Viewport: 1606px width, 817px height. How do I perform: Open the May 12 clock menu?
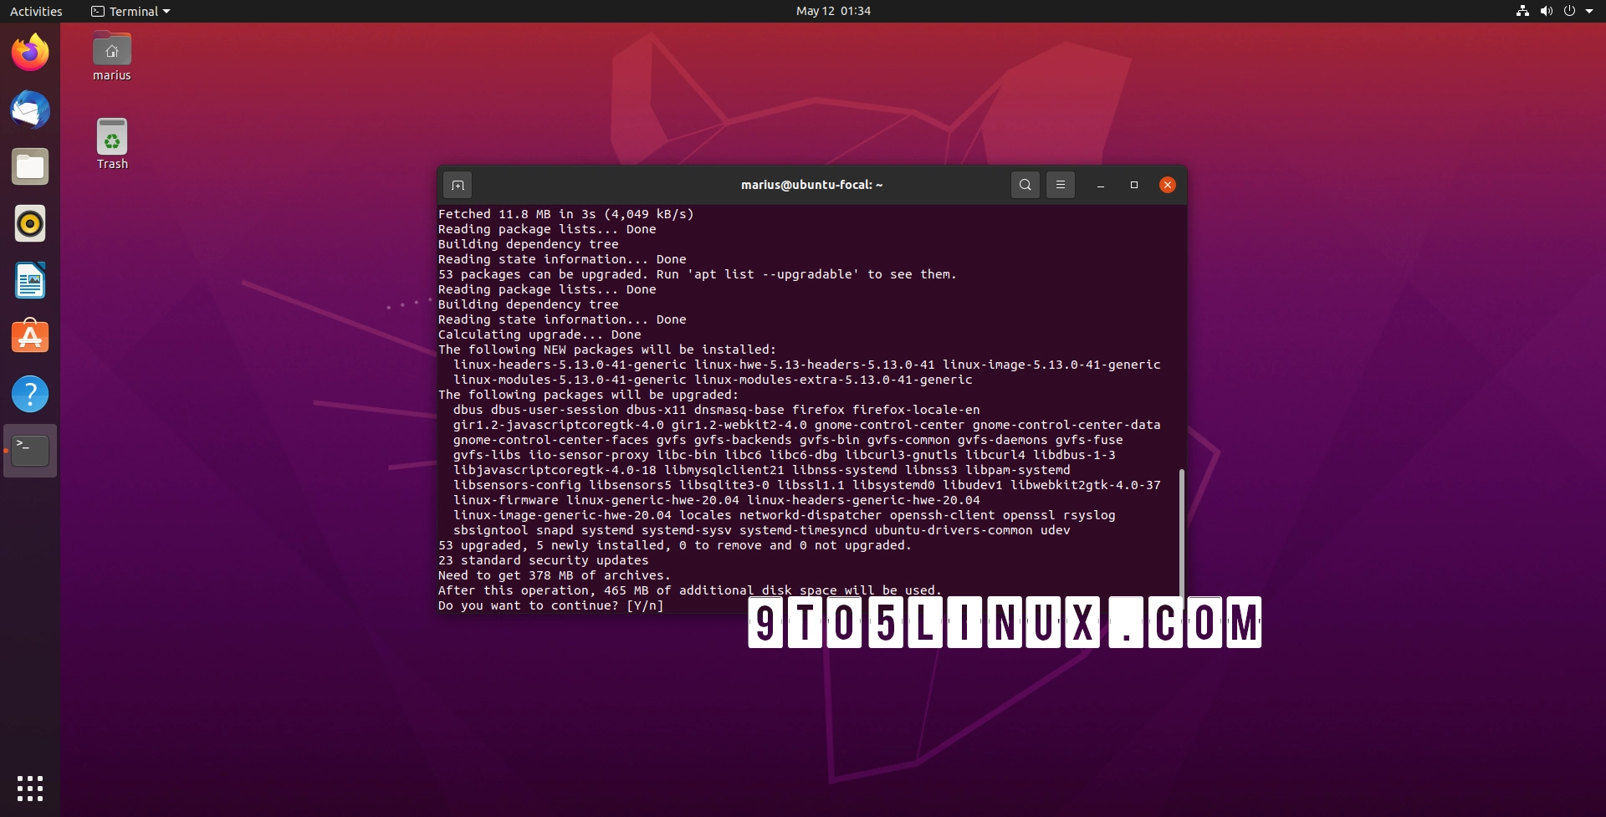coord(832,11)
